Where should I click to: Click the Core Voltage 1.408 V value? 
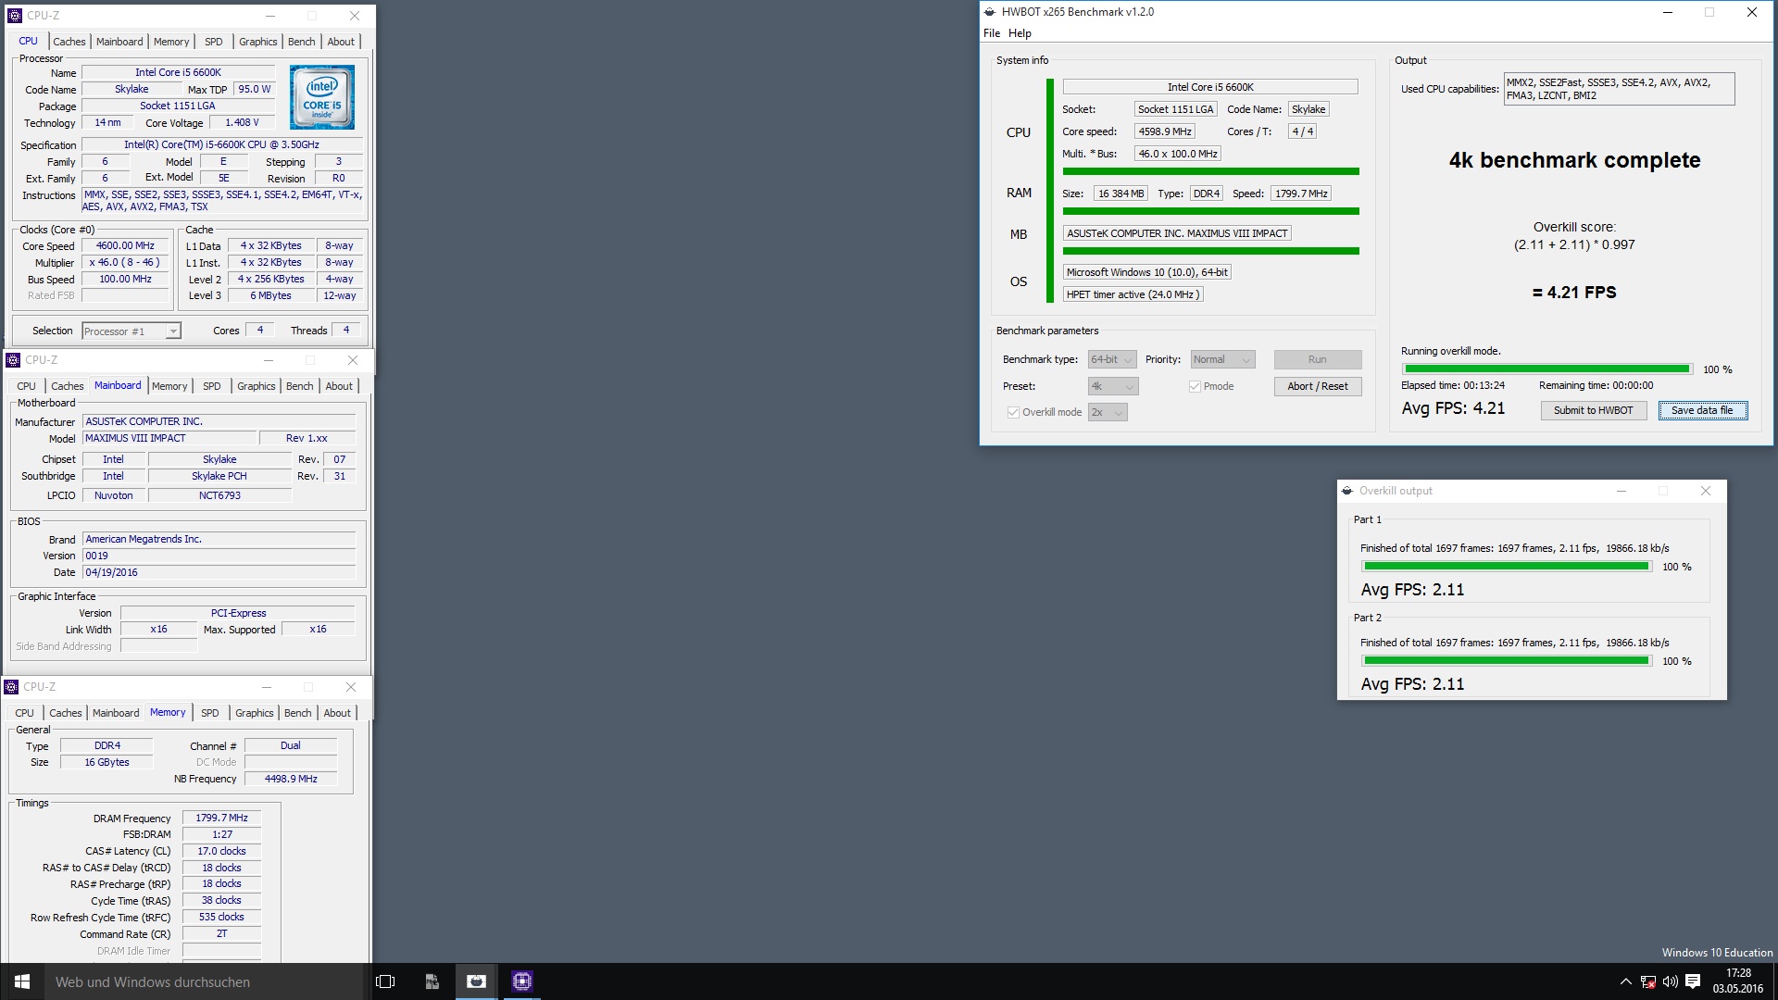[242, 123]
